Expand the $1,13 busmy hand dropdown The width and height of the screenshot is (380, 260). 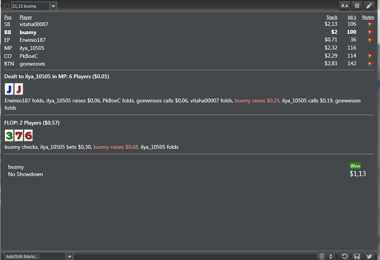53,6
